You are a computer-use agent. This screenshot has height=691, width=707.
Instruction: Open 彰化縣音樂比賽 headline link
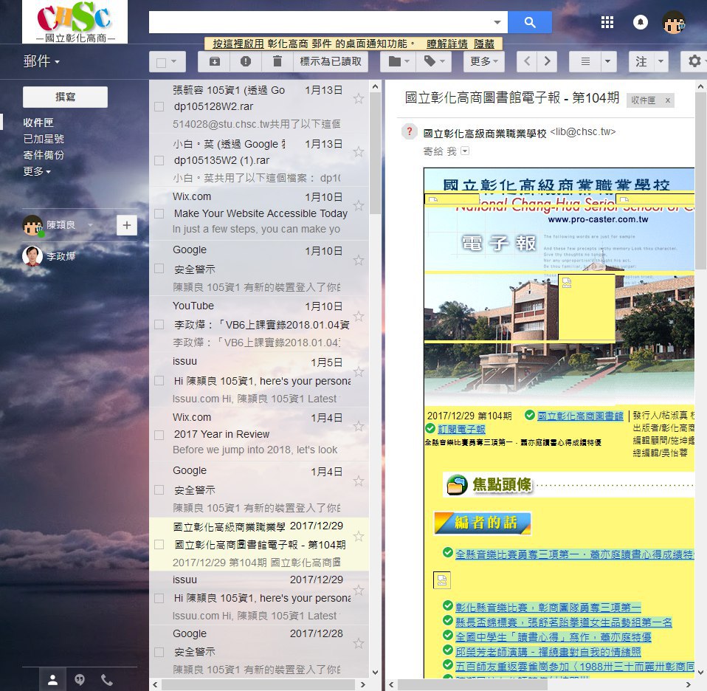(548, 608)
